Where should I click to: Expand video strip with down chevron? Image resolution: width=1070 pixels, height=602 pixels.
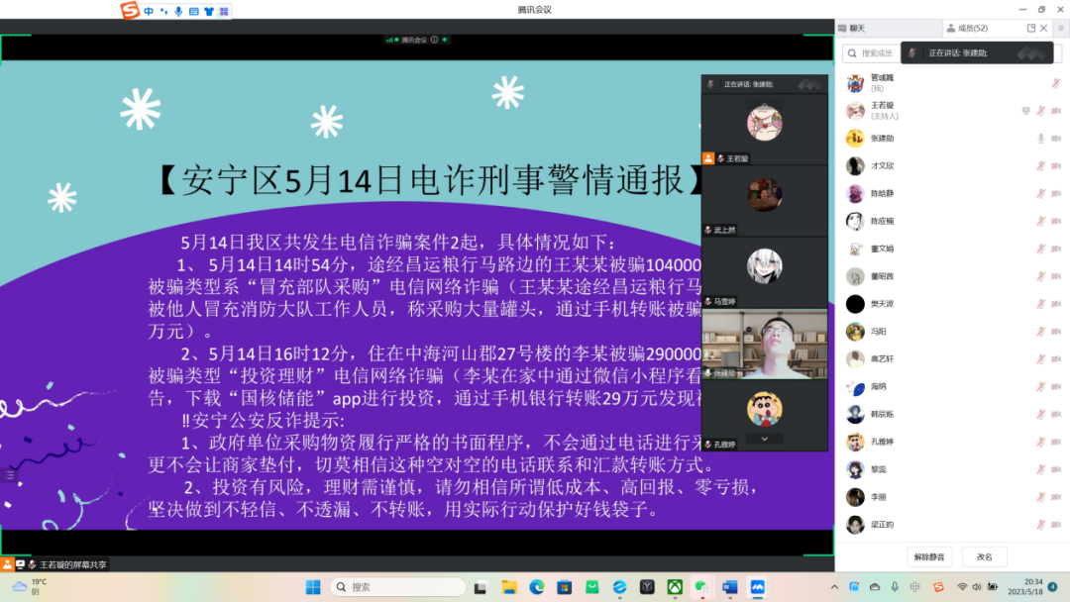point(764,439)
